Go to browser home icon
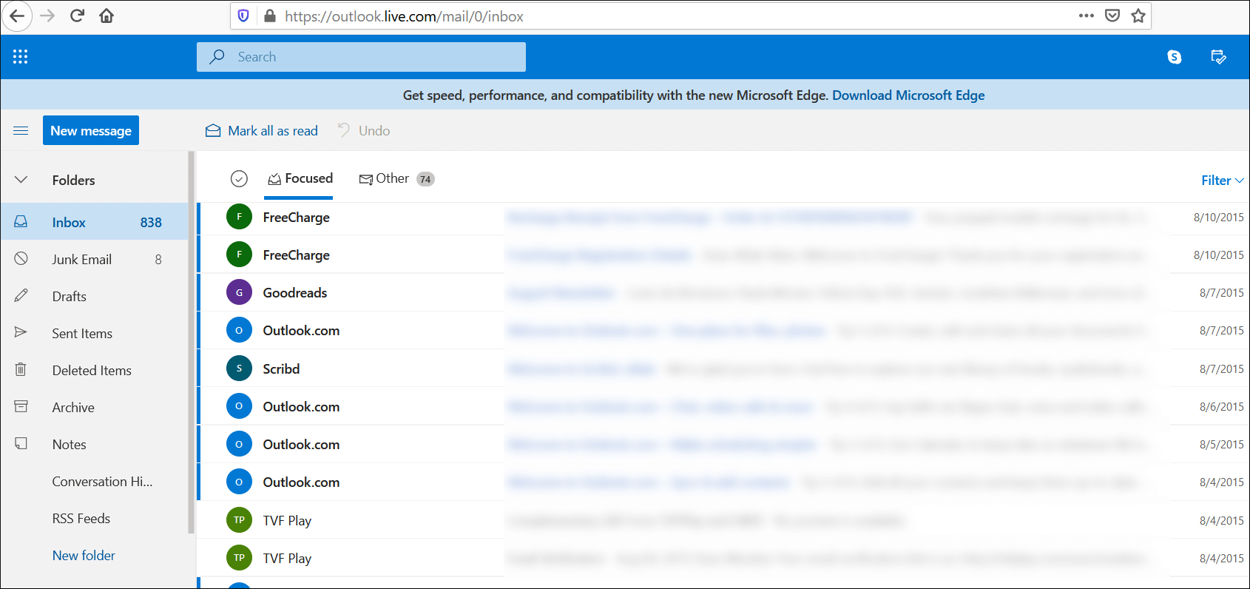Viewport: 1250px width, 589px height. [x=107, y=16]
